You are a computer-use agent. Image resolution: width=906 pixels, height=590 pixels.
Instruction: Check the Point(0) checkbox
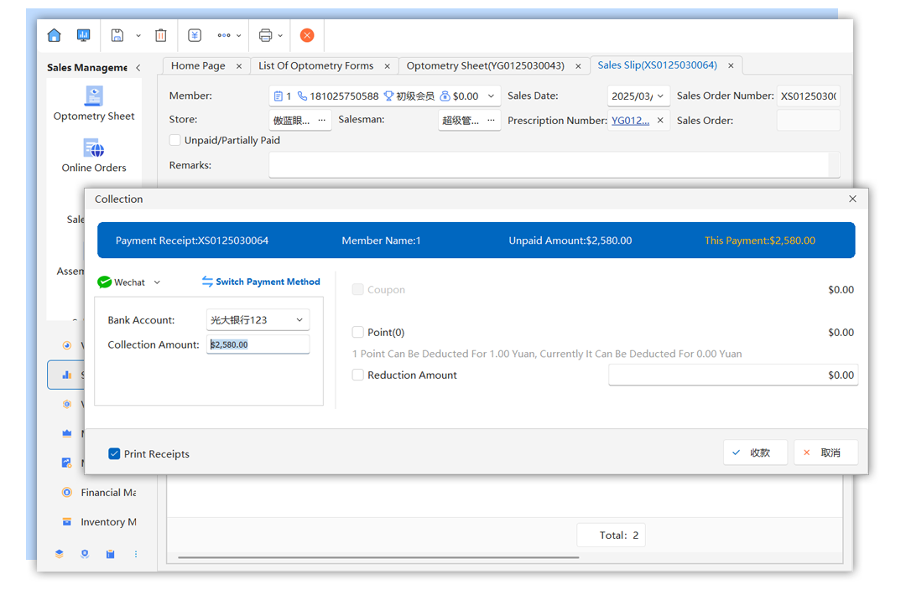358,333
